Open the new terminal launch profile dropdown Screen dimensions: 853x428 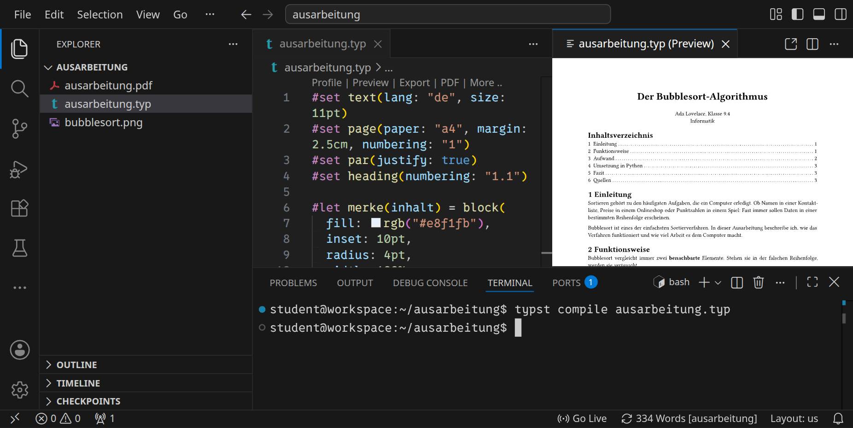718,283
